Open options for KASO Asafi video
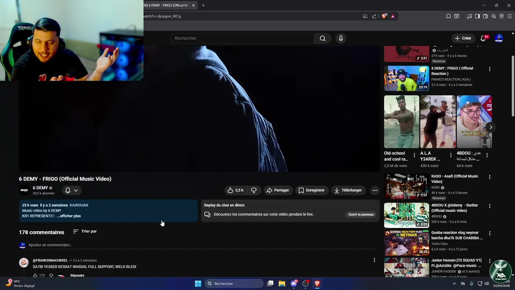 (x=490, y=177)
